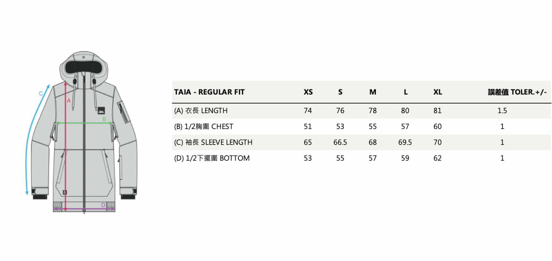
Task: Click the green B chest label
Action: tap(104, 119)
